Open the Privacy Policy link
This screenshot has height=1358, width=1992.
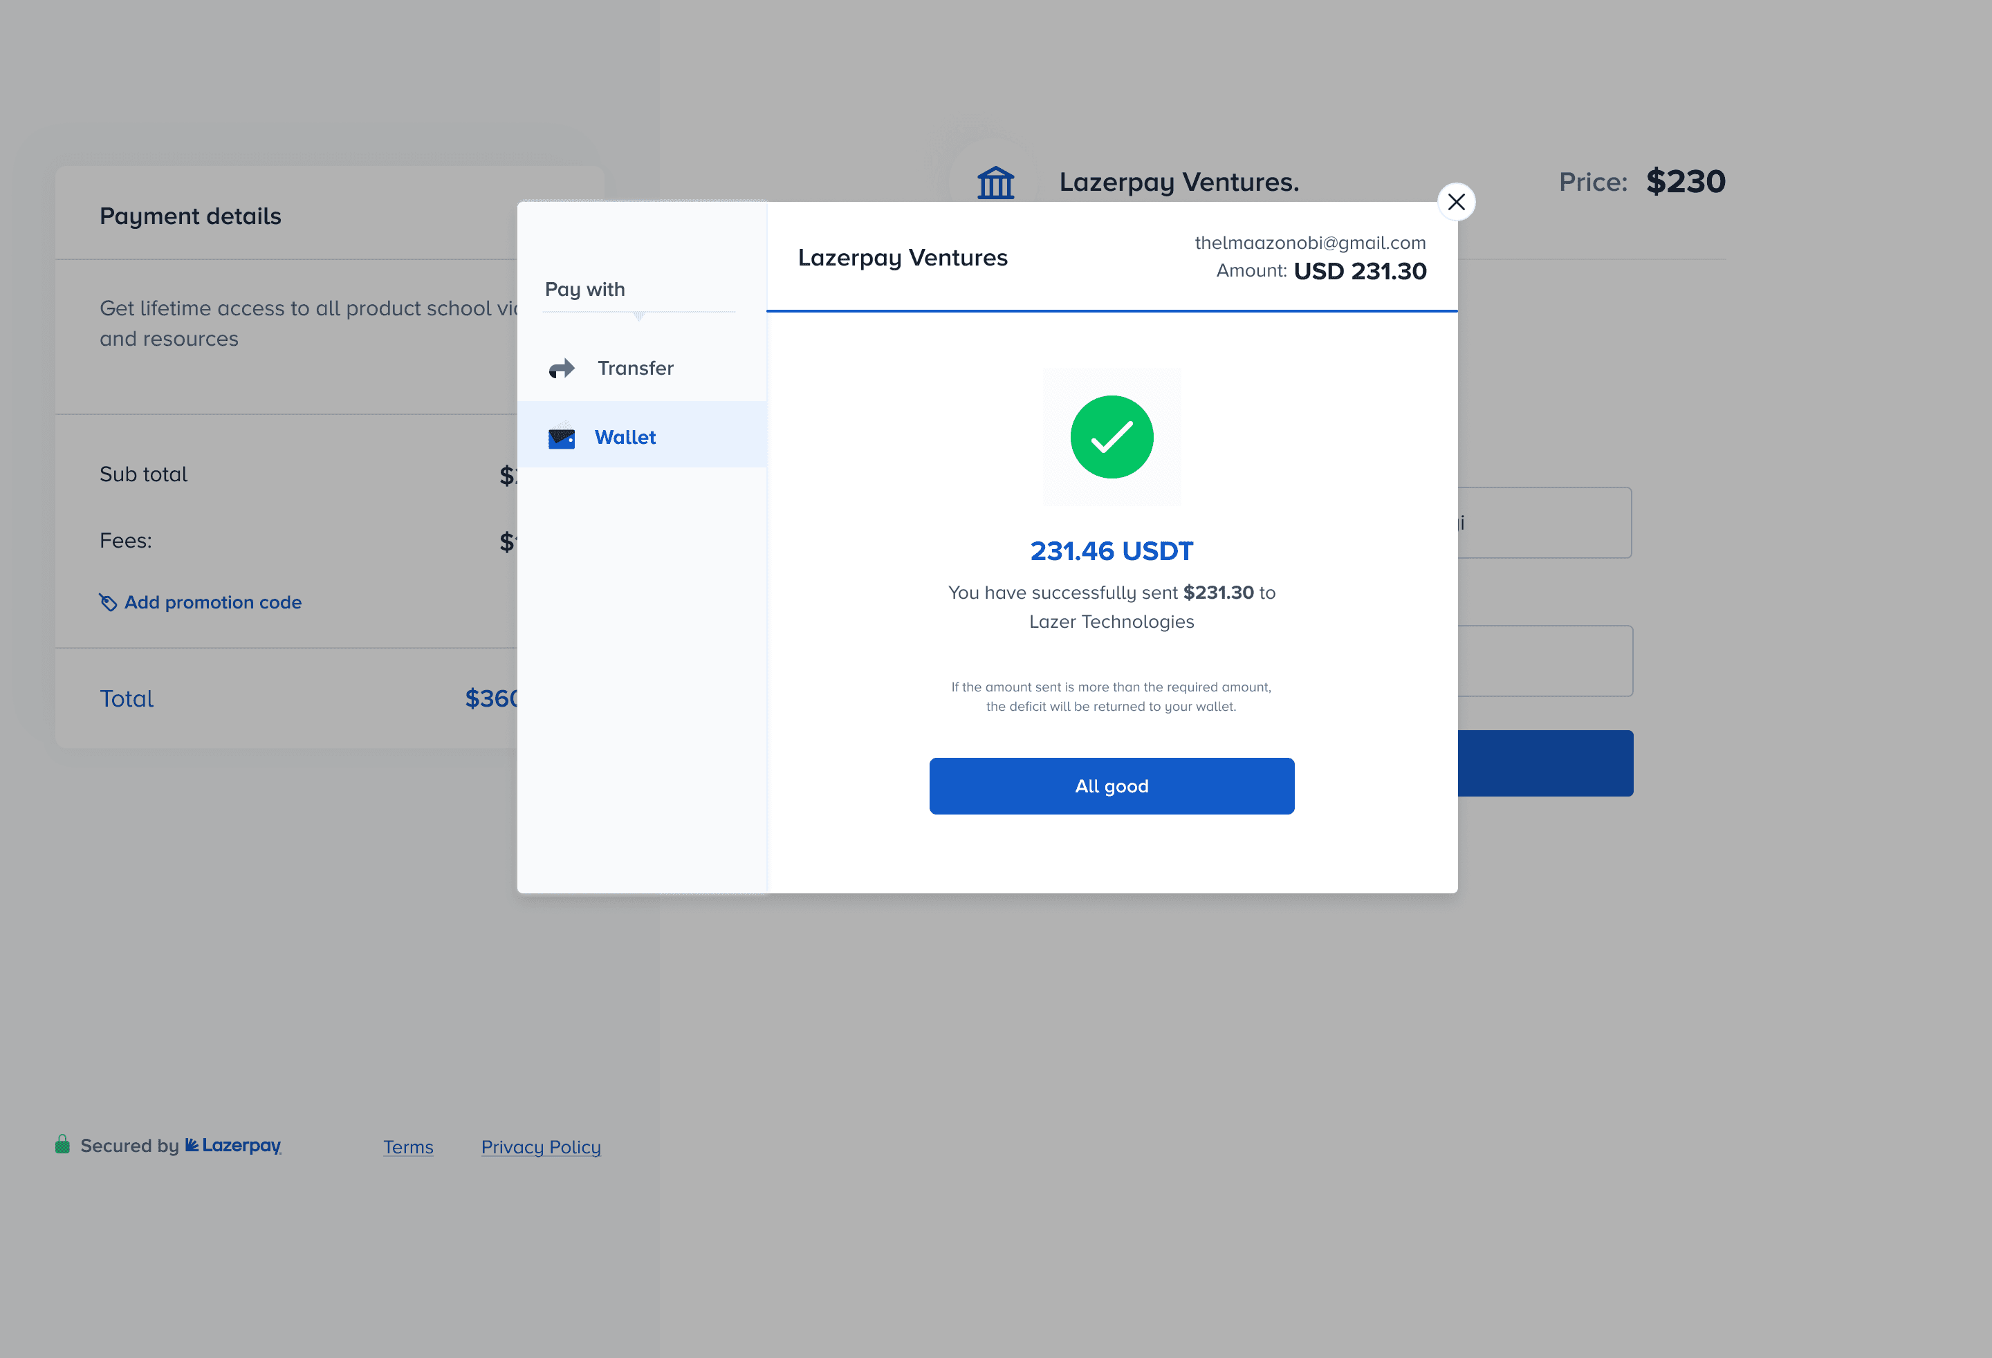[x=541, y=1146]
